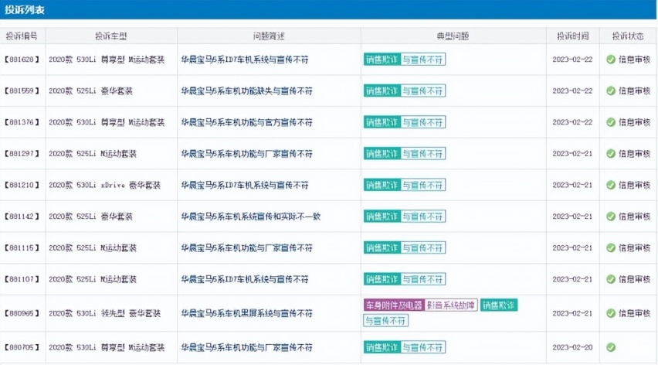Click the 销售欺诈 tag in row 881628
Viewport: 658px width, 365px height.
(382, 60)
